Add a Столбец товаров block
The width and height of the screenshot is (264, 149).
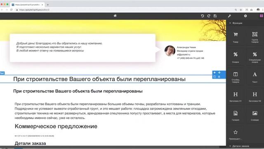(x=236, y=77)
